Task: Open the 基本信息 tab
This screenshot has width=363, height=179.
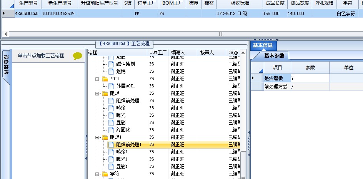Action: 263,45
